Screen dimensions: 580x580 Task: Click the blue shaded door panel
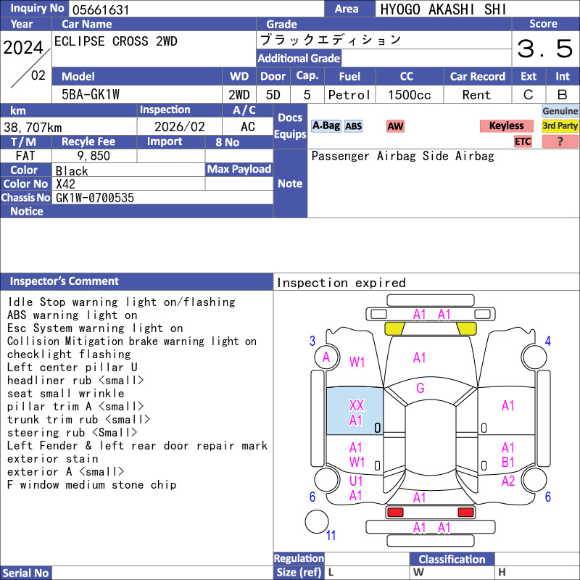[x=355, y=411]
